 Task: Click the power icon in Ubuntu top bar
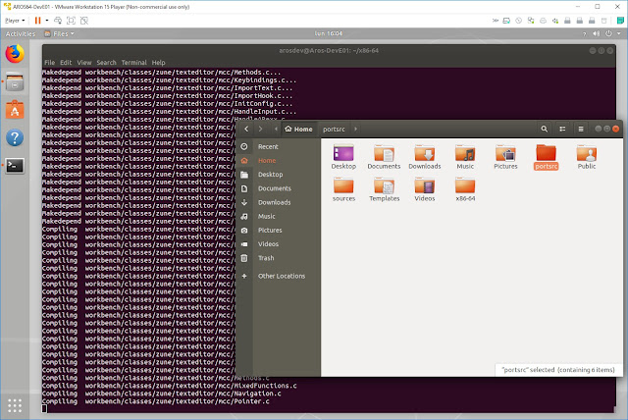pyautogui.click(x=608, y=34)
